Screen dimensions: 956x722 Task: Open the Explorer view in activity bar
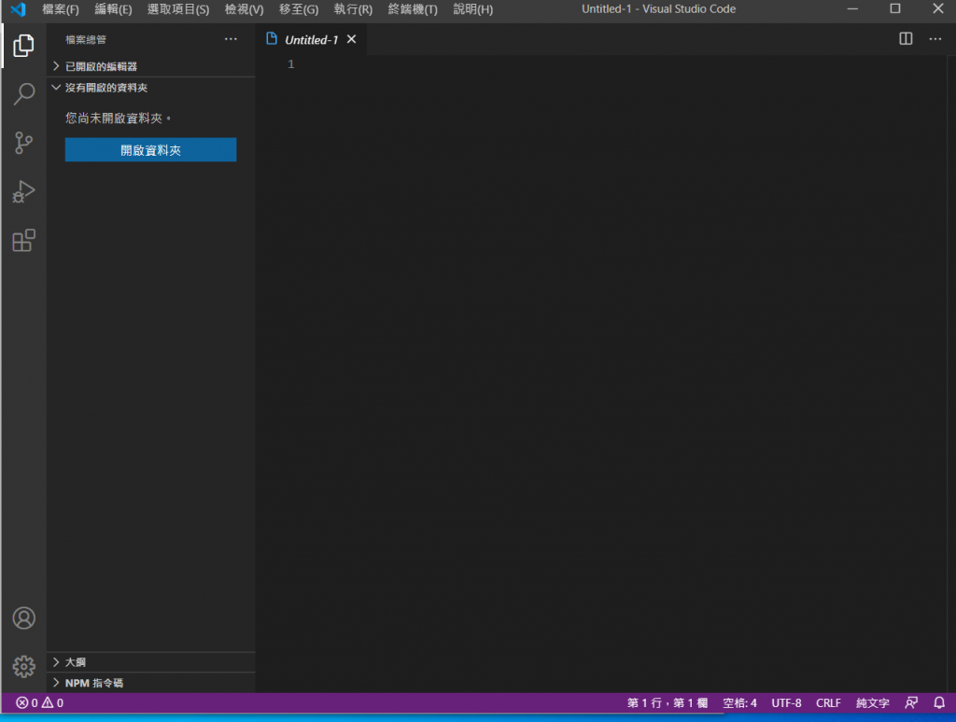[x=23, y=46]
